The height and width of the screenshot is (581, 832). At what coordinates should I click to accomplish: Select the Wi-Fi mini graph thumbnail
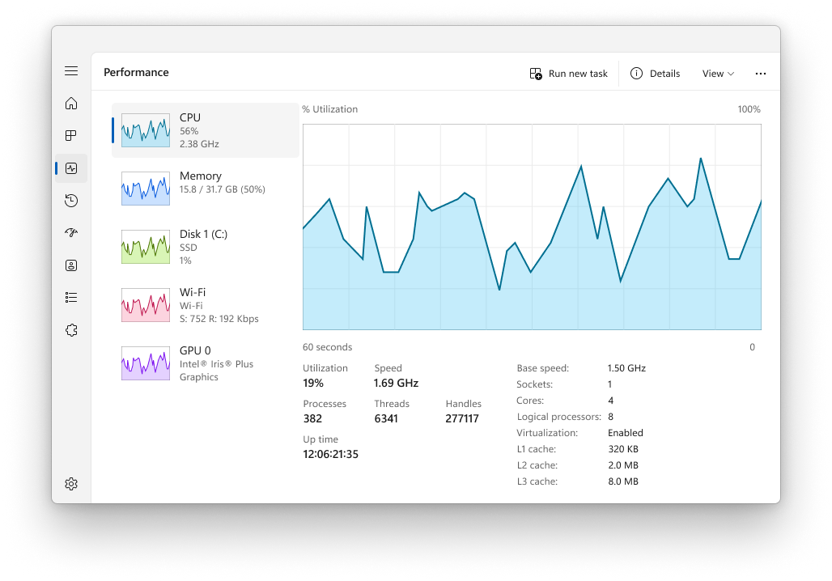(145, 304)
